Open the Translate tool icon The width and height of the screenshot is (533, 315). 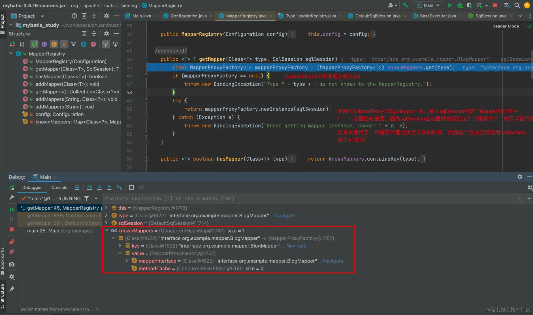(507, 5)
